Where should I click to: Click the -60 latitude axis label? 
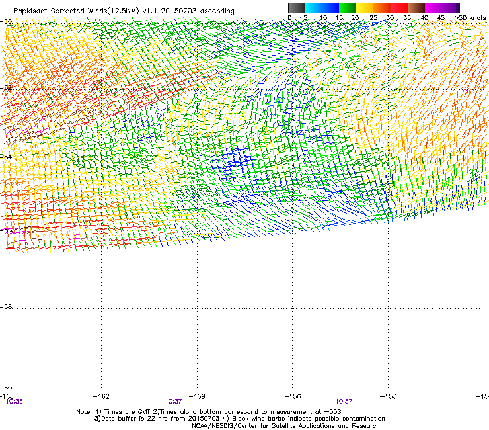(x=6, y=388)
